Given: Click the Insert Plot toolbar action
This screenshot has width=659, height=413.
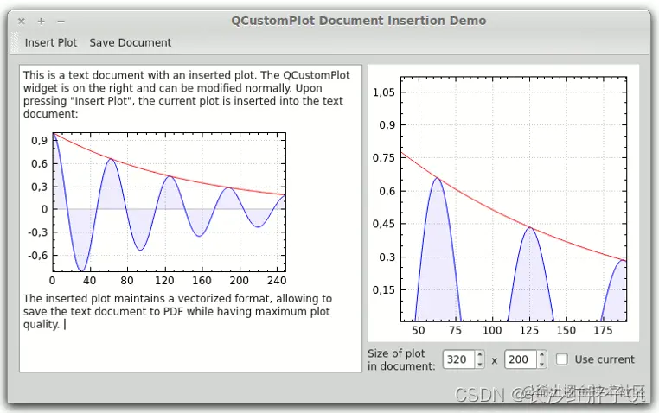Looking at the screenshot, I should pos(50,43).
